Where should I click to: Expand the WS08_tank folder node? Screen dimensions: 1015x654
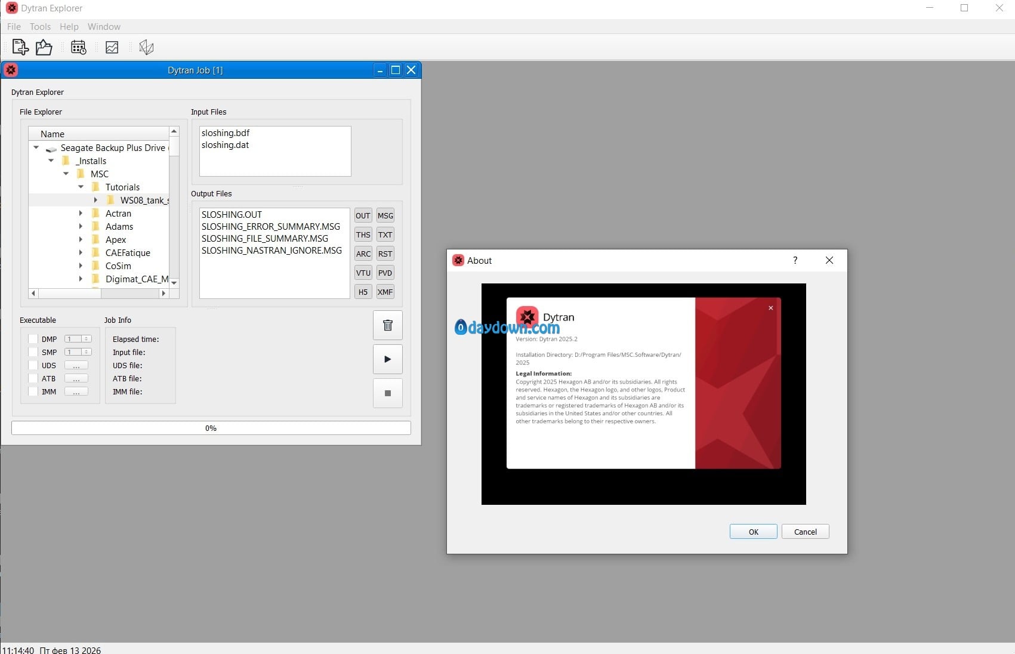95,200
